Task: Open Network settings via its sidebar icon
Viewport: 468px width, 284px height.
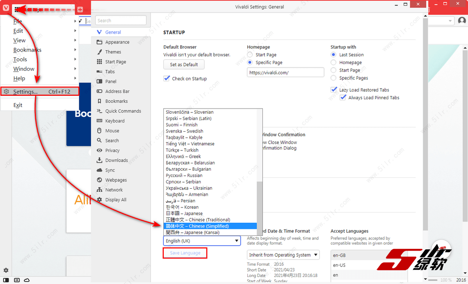Action: 99,190
